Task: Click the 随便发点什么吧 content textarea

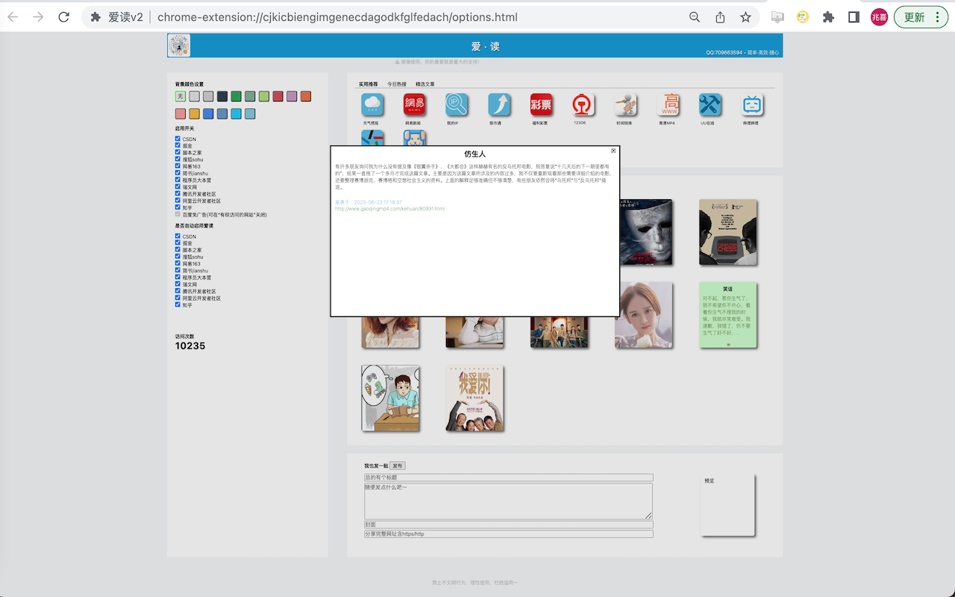Action: pos(509,501)
